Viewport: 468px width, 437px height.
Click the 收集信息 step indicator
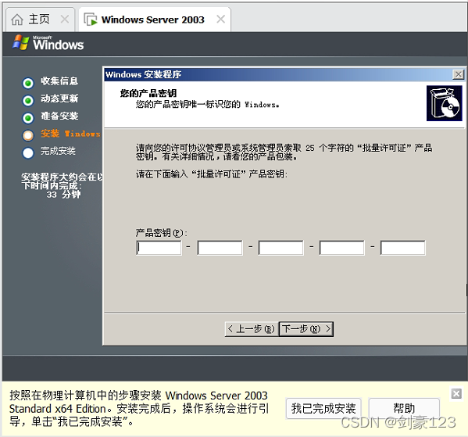click(28, 83)
